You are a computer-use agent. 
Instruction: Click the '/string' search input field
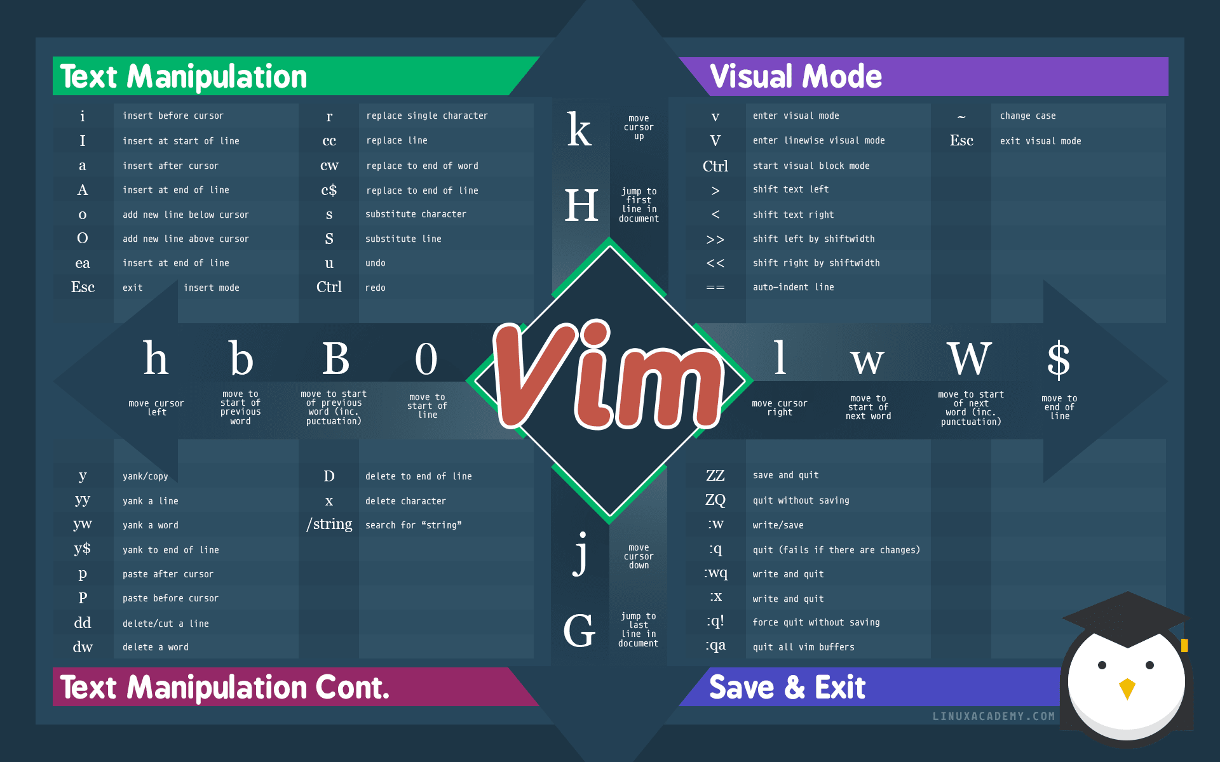tap(306, 525)
